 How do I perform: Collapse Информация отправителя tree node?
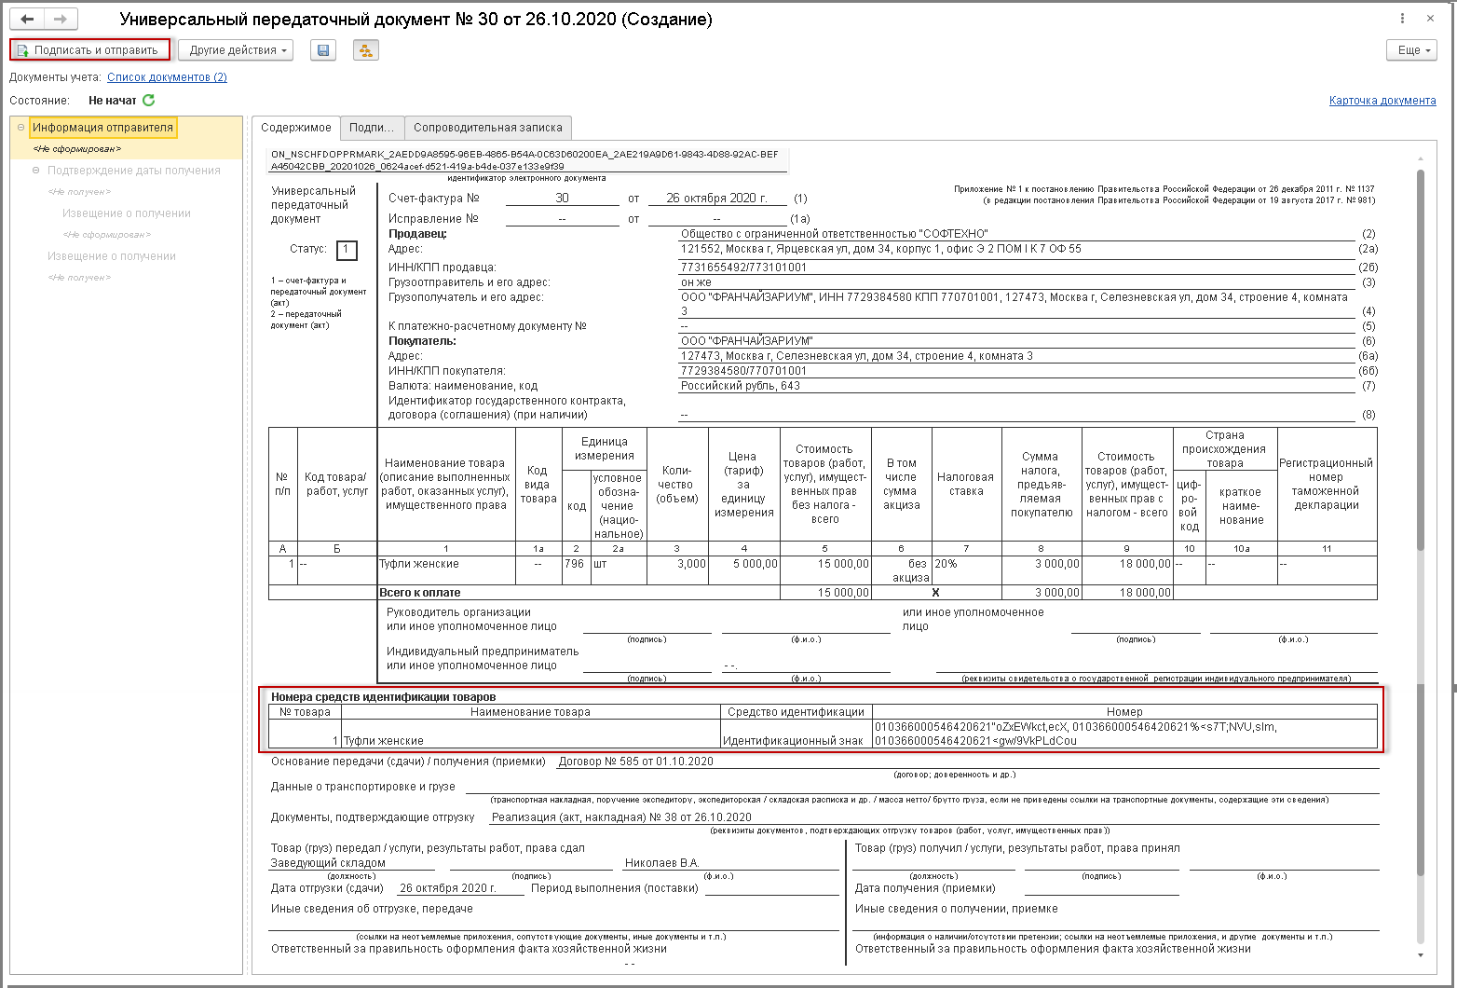tap(20, 128)
